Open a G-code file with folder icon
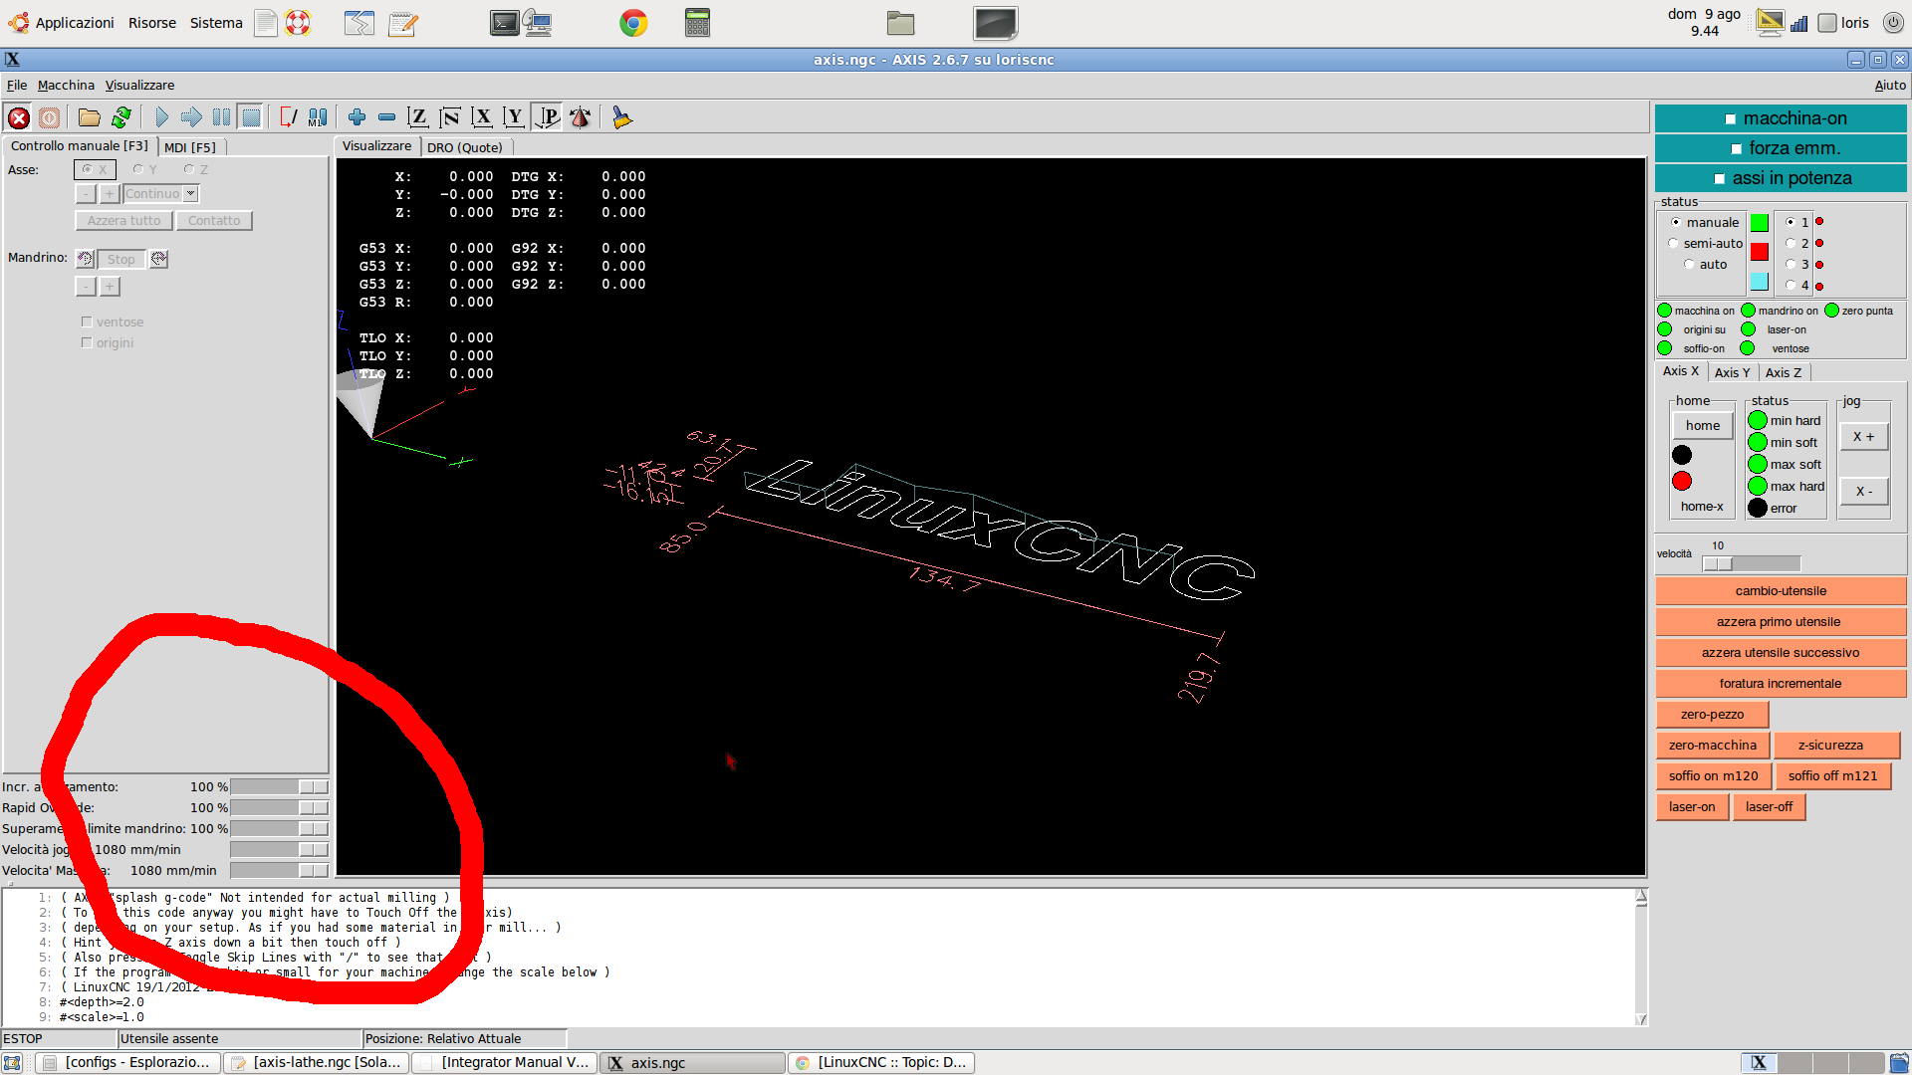 click(x=90, y=118)
